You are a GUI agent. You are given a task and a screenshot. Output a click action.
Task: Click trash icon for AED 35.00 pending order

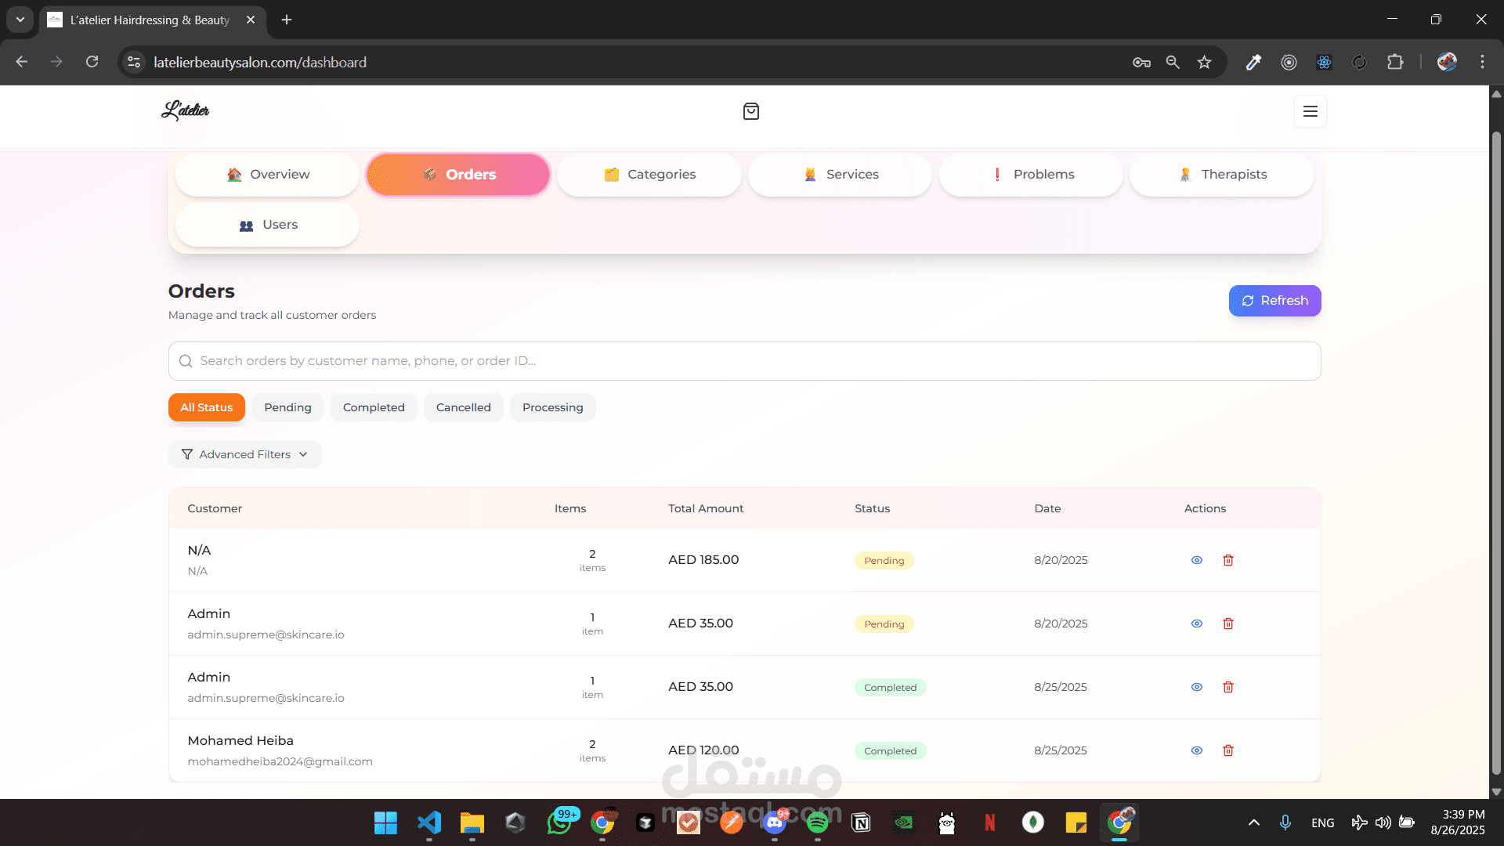tap(1227, 624)
